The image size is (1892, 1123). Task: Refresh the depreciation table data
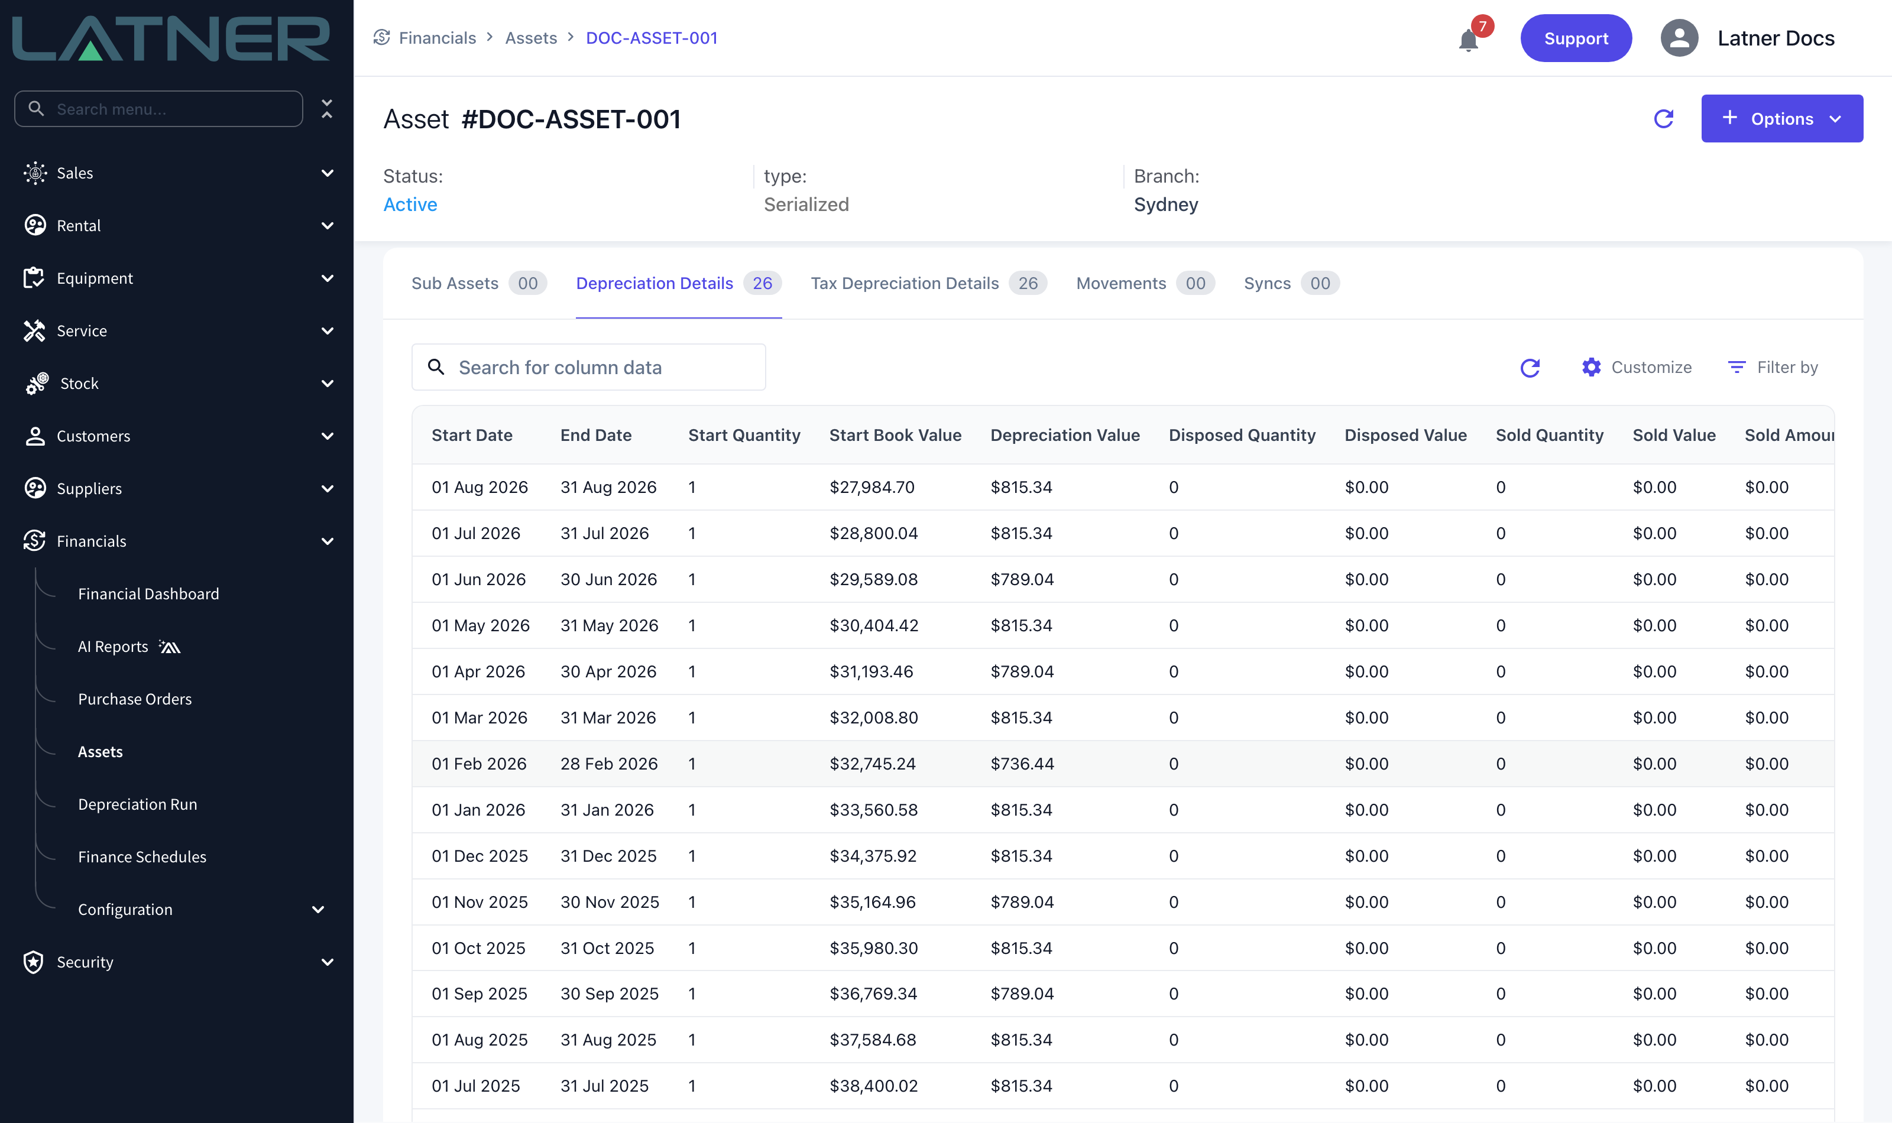tap(1530, 368)
